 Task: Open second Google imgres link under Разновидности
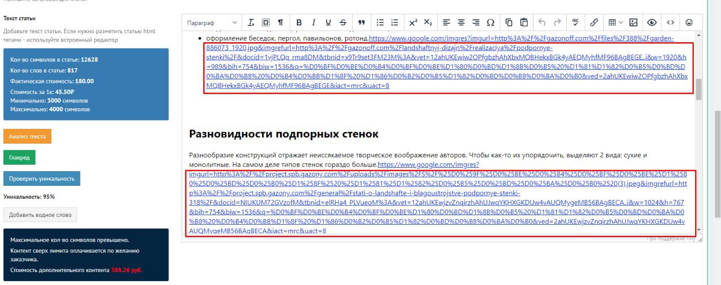[x=437, y=198]
